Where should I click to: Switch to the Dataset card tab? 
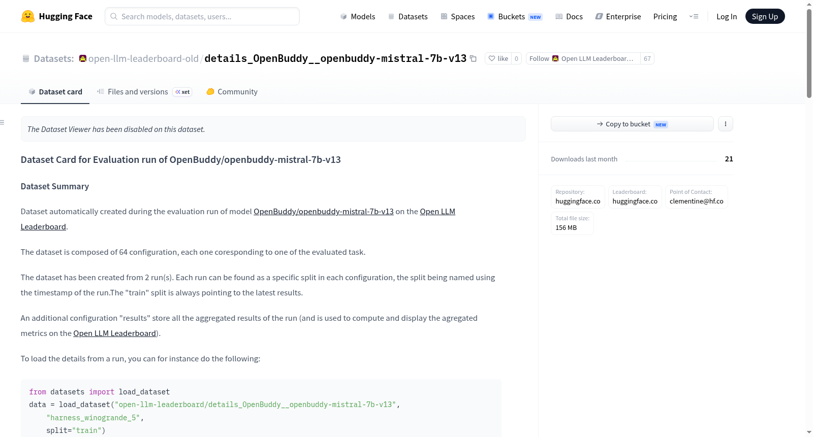[55, 92]
